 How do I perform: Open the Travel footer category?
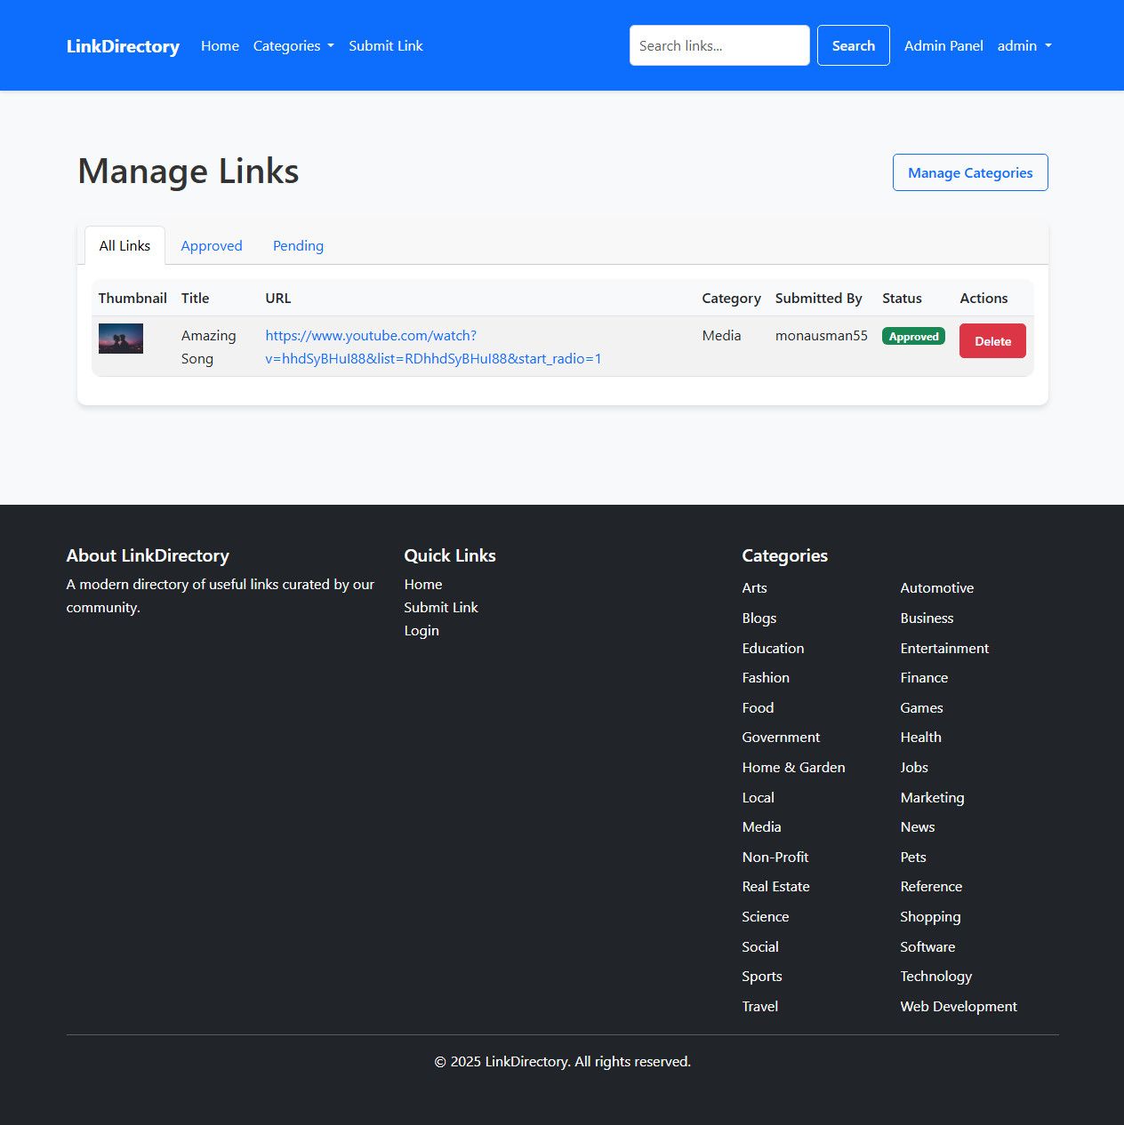tap(760, 1007)
